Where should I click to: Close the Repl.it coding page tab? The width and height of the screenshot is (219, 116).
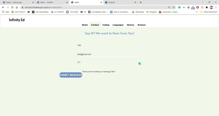tap(33, 2)
